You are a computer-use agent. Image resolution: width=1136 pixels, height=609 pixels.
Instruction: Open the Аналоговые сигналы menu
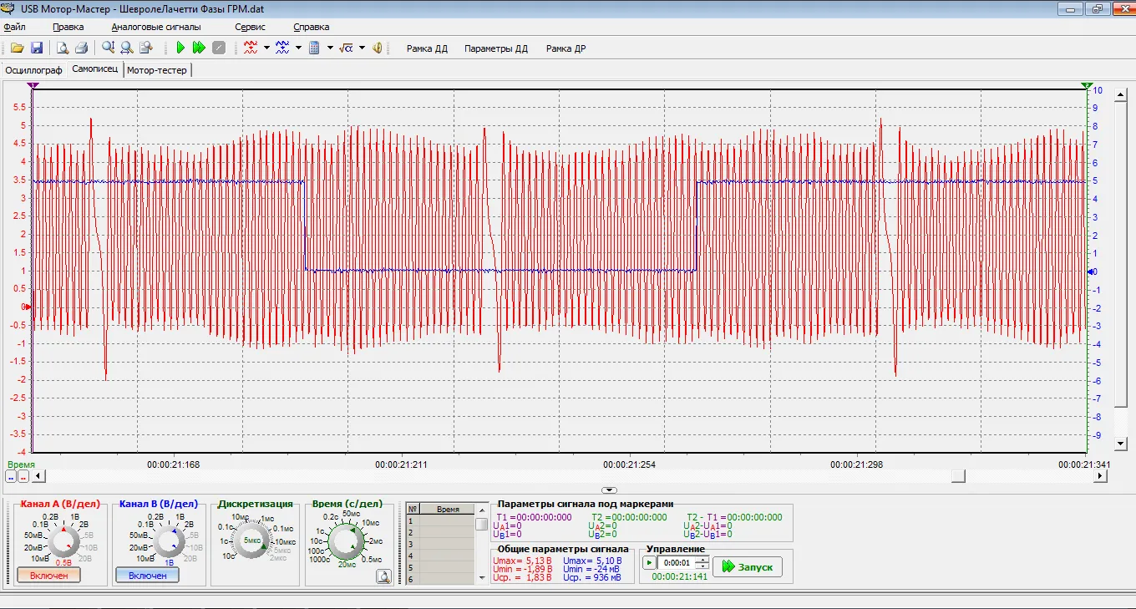point(156,27)
